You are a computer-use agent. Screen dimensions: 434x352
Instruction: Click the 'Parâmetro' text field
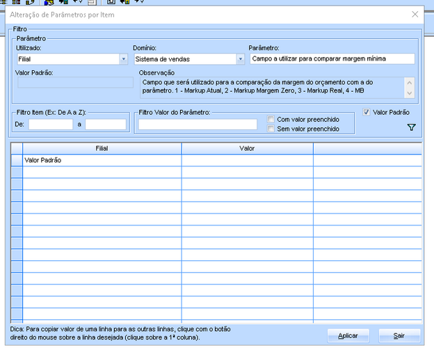[x=332, y=59]
